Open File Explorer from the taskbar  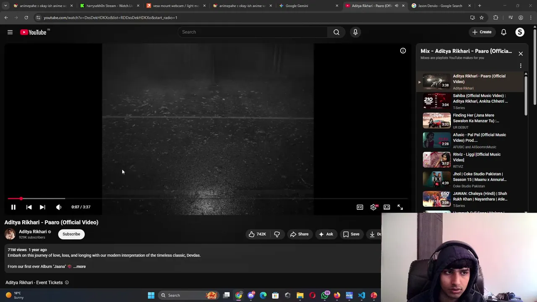[x=300, y=295]
